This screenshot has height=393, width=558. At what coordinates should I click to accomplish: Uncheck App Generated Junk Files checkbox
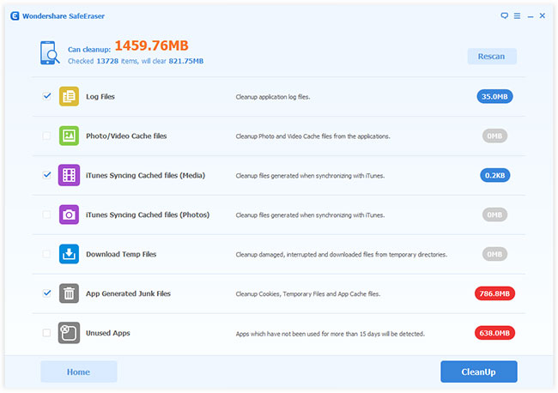46,293
